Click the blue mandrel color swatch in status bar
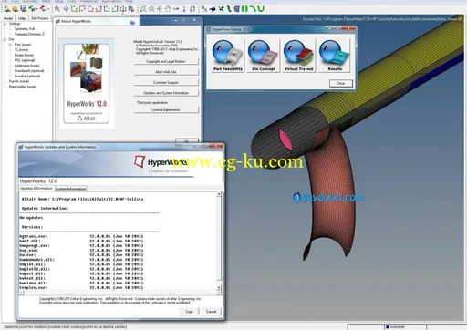Screen dimensions: 467x330 pyautogui.click(x=388, y=327)
